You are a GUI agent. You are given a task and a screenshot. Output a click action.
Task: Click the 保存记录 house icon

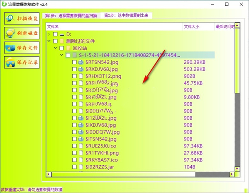point(10,63)
